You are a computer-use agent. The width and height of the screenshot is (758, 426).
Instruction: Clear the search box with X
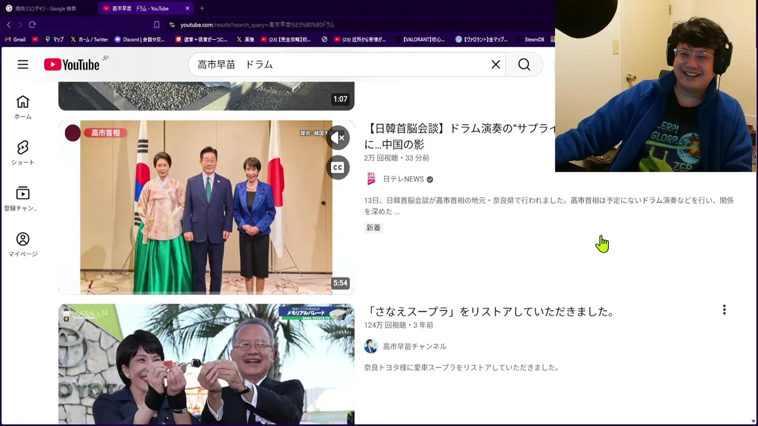tap(496, 64)
